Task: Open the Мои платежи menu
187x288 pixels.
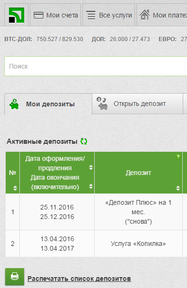Action: click(162, 15)
